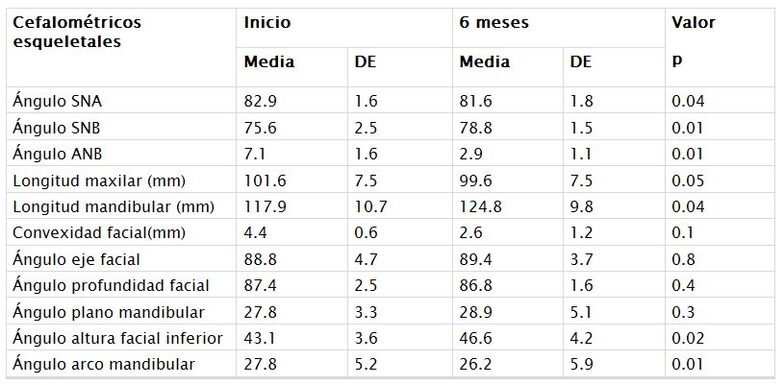This screenshot has height=385, width=784.
Task: Select the "Convexidad facial(mm)" row label
Action: (99, 232)
